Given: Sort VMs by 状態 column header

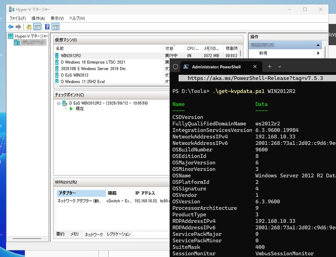Looking at the screenshot, I should click(174, 49).
